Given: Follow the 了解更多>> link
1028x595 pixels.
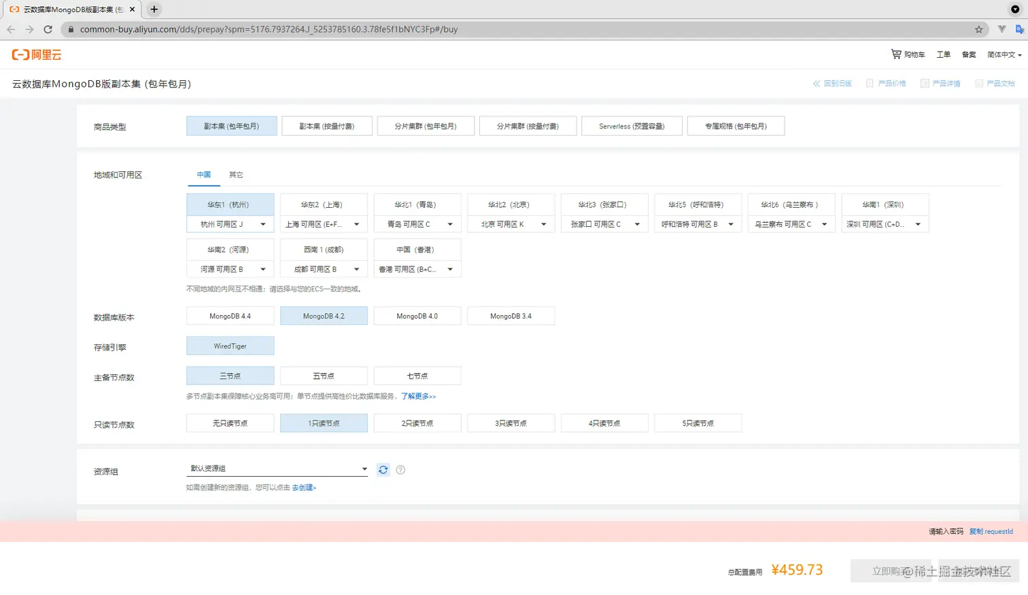Looking at the screenshot, I should pyautogui.click(x=418, y=396).
